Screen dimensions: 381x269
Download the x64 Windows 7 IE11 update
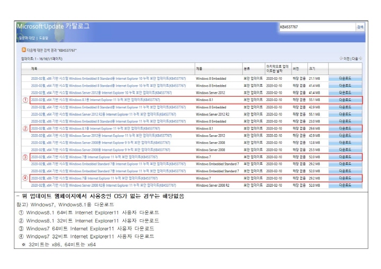tap(344, 157)
